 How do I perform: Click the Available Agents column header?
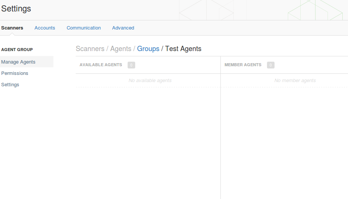click(101, 65)
